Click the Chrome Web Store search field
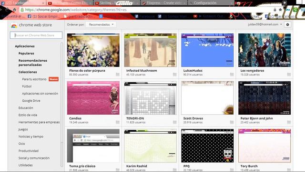305x172 pixels. 36,35
